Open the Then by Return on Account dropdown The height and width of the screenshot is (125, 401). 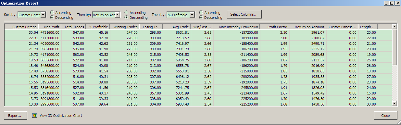(118, 15)
